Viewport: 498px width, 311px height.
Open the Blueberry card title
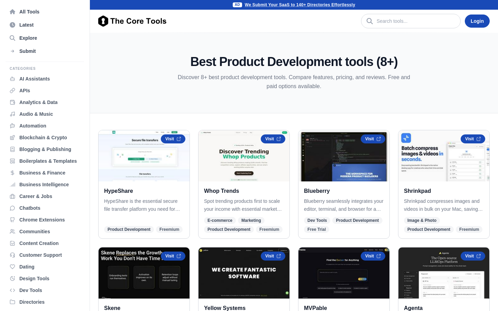[317, 191]
